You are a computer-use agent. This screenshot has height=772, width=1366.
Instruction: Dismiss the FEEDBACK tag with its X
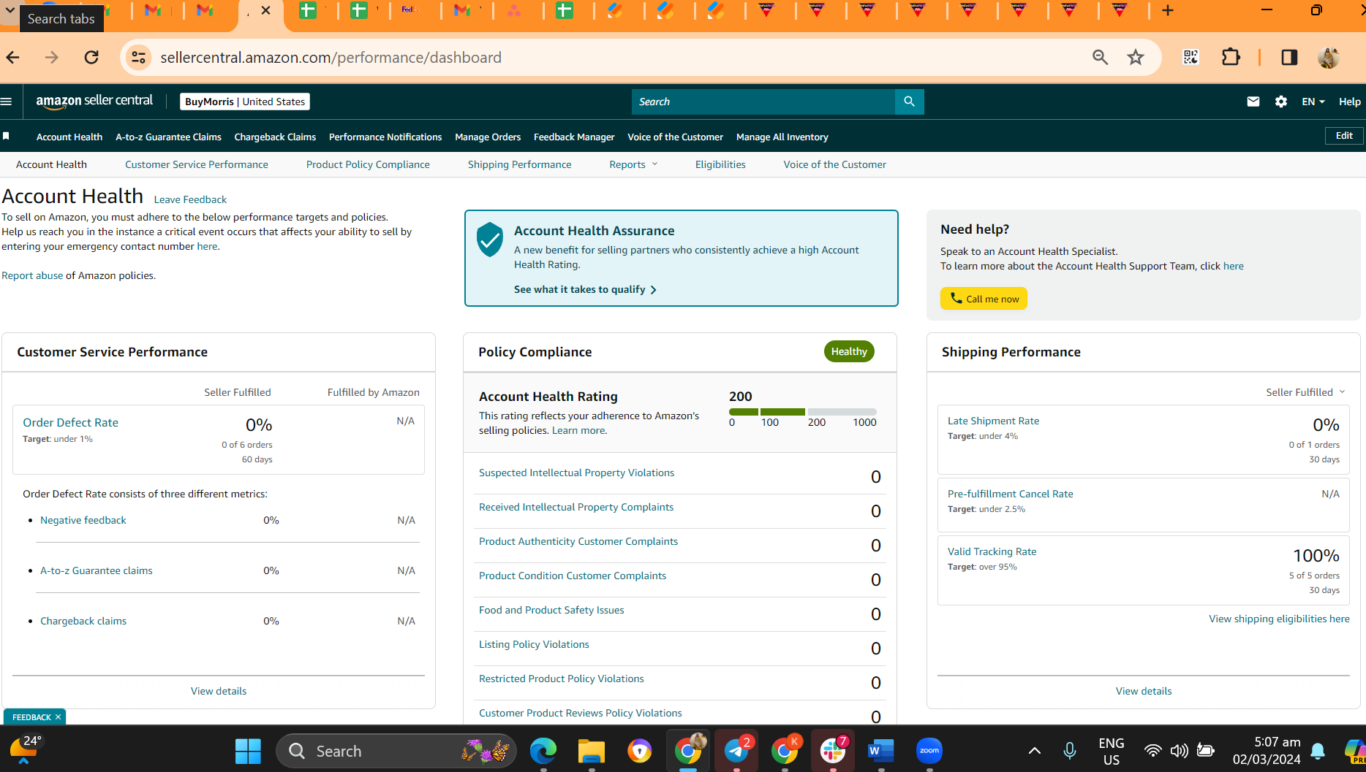pyautogui.click(x=58, y=717)
